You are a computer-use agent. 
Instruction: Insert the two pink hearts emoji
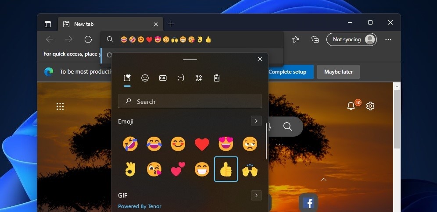click(x=178, y=169)
